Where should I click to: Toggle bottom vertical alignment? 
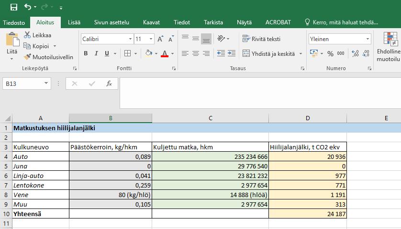[x=206, y=39]
